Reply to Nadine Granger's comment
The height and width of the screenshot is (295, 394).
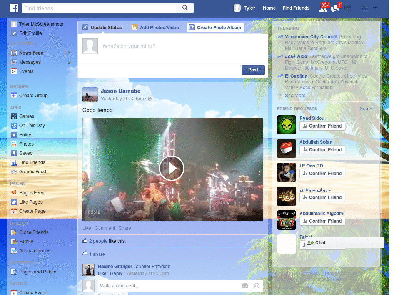pyautogui.click(x=116, y=273)
